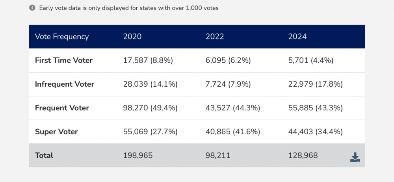The width and height of the screenshot is (394, 182).
Task: Select the Super Voter row label
Action: click(56, 132)
